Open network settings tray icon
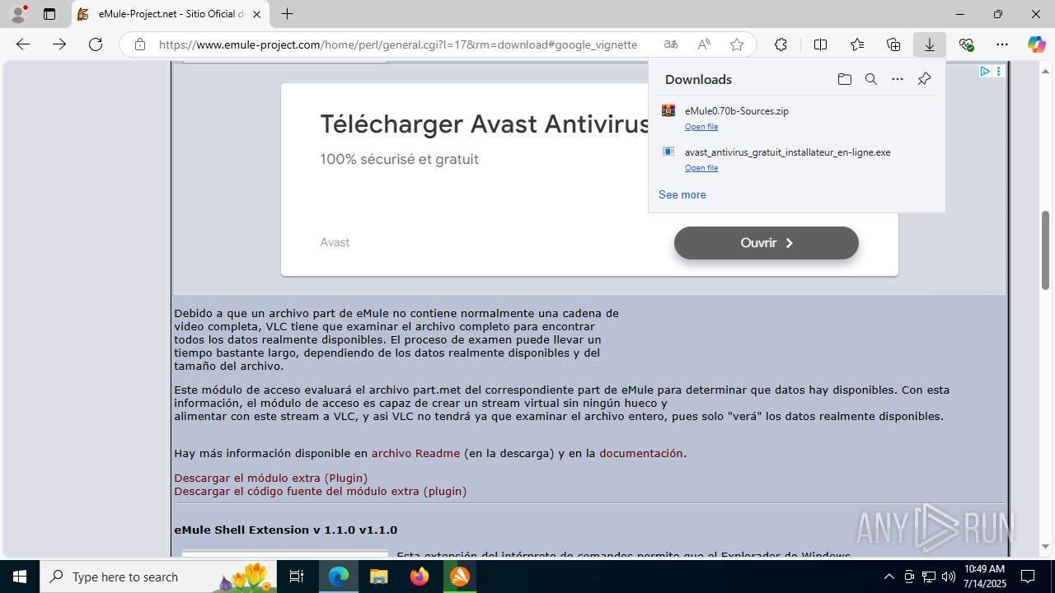Image resolution: width=1055 pixels, height=593 pixels. pos(929,577)
